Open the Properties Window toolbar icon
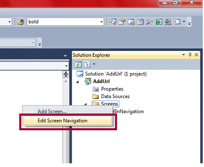The image size is (204, 167). click(x=122, y=22)
